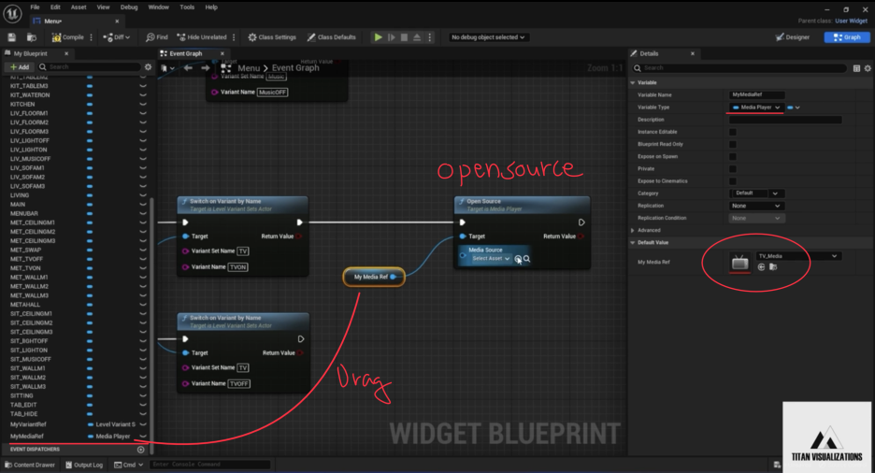Compile the blueprint
The image size is (875, 473).
point(67,37)
